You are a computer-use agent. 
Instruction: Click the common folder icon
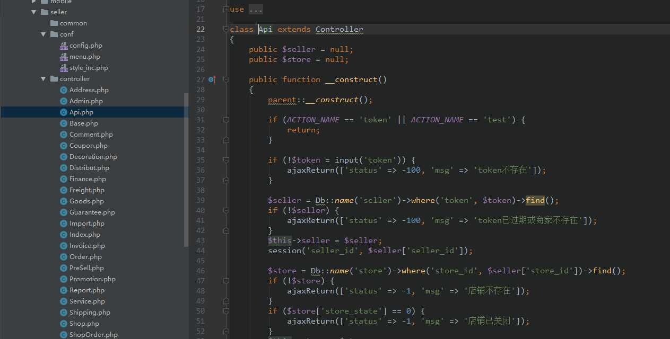54,23
